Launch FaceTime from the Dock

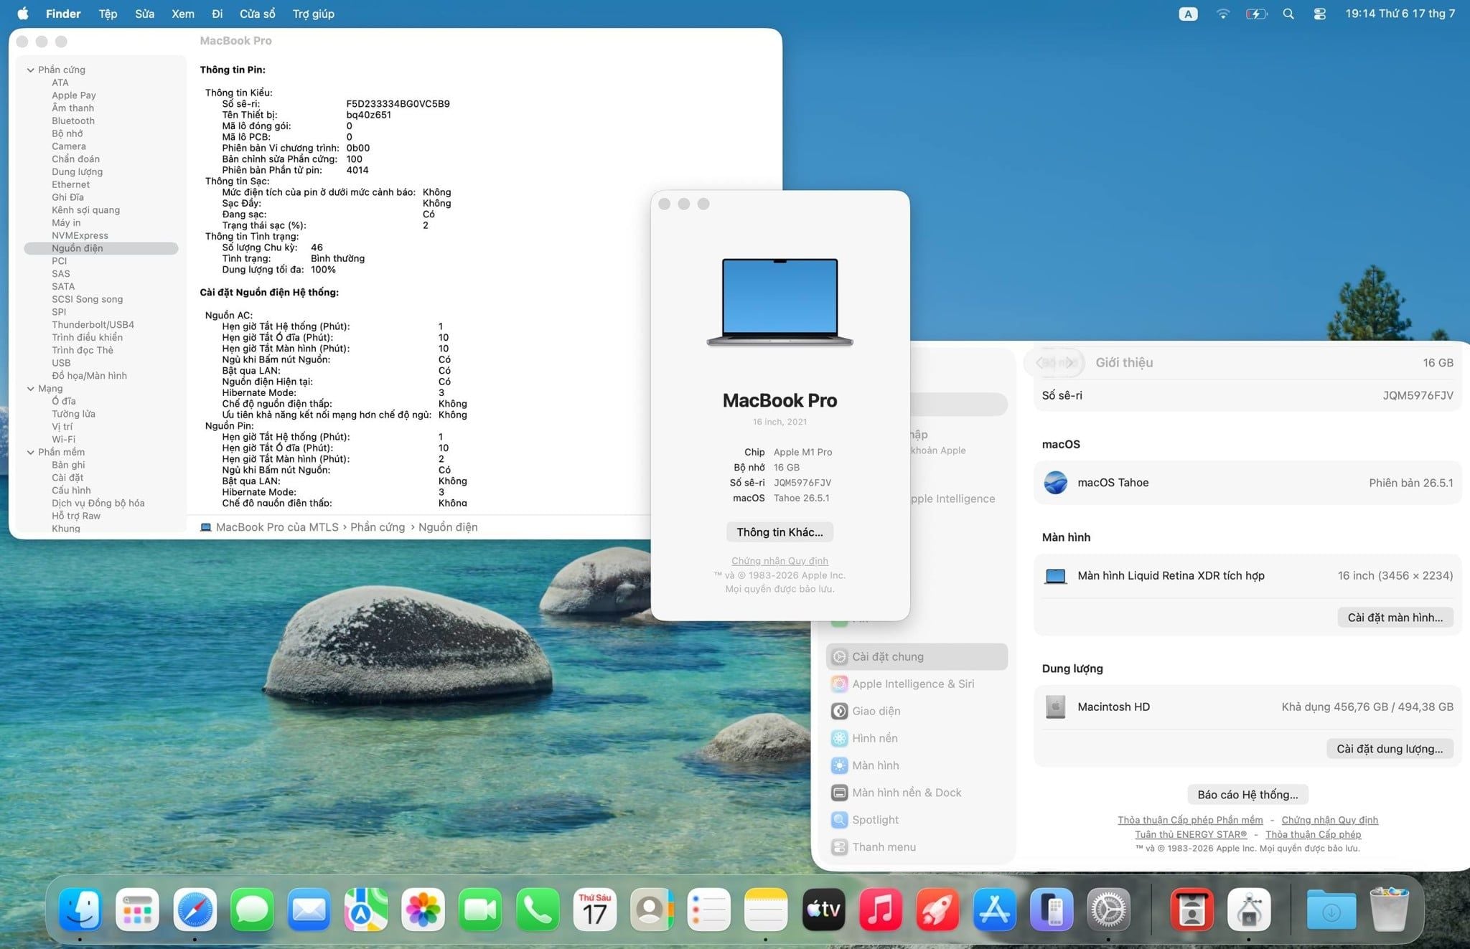[x=480, y=910]
